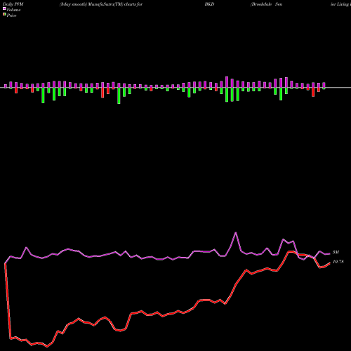Click the Price legend color swatch
The width and height of the screenshot is (351, 351).
[4, 15]
